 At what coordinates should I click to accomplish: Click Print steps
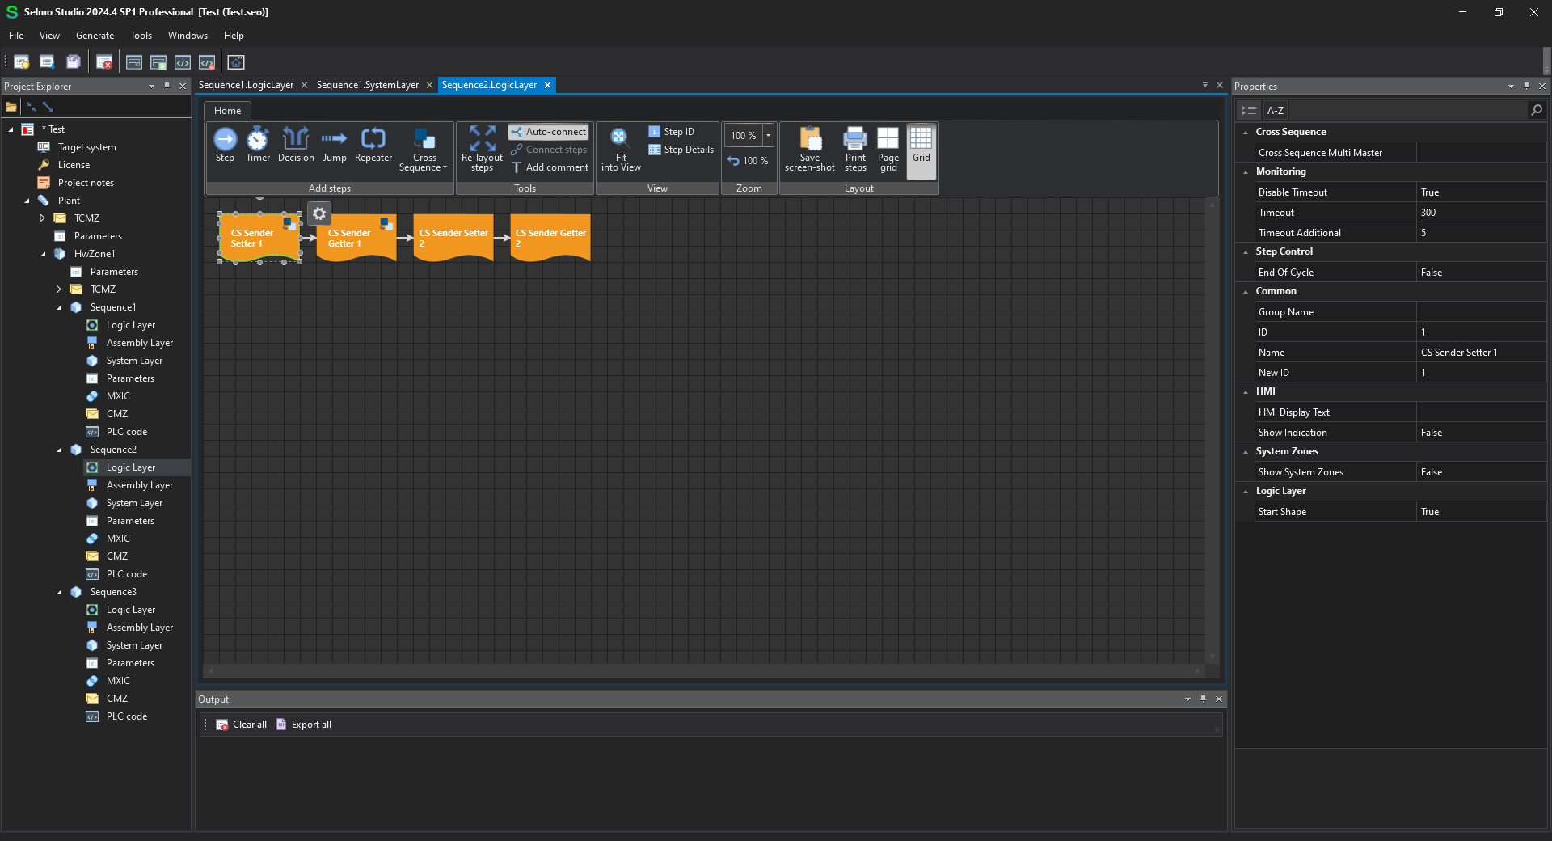tap(855, 150)
